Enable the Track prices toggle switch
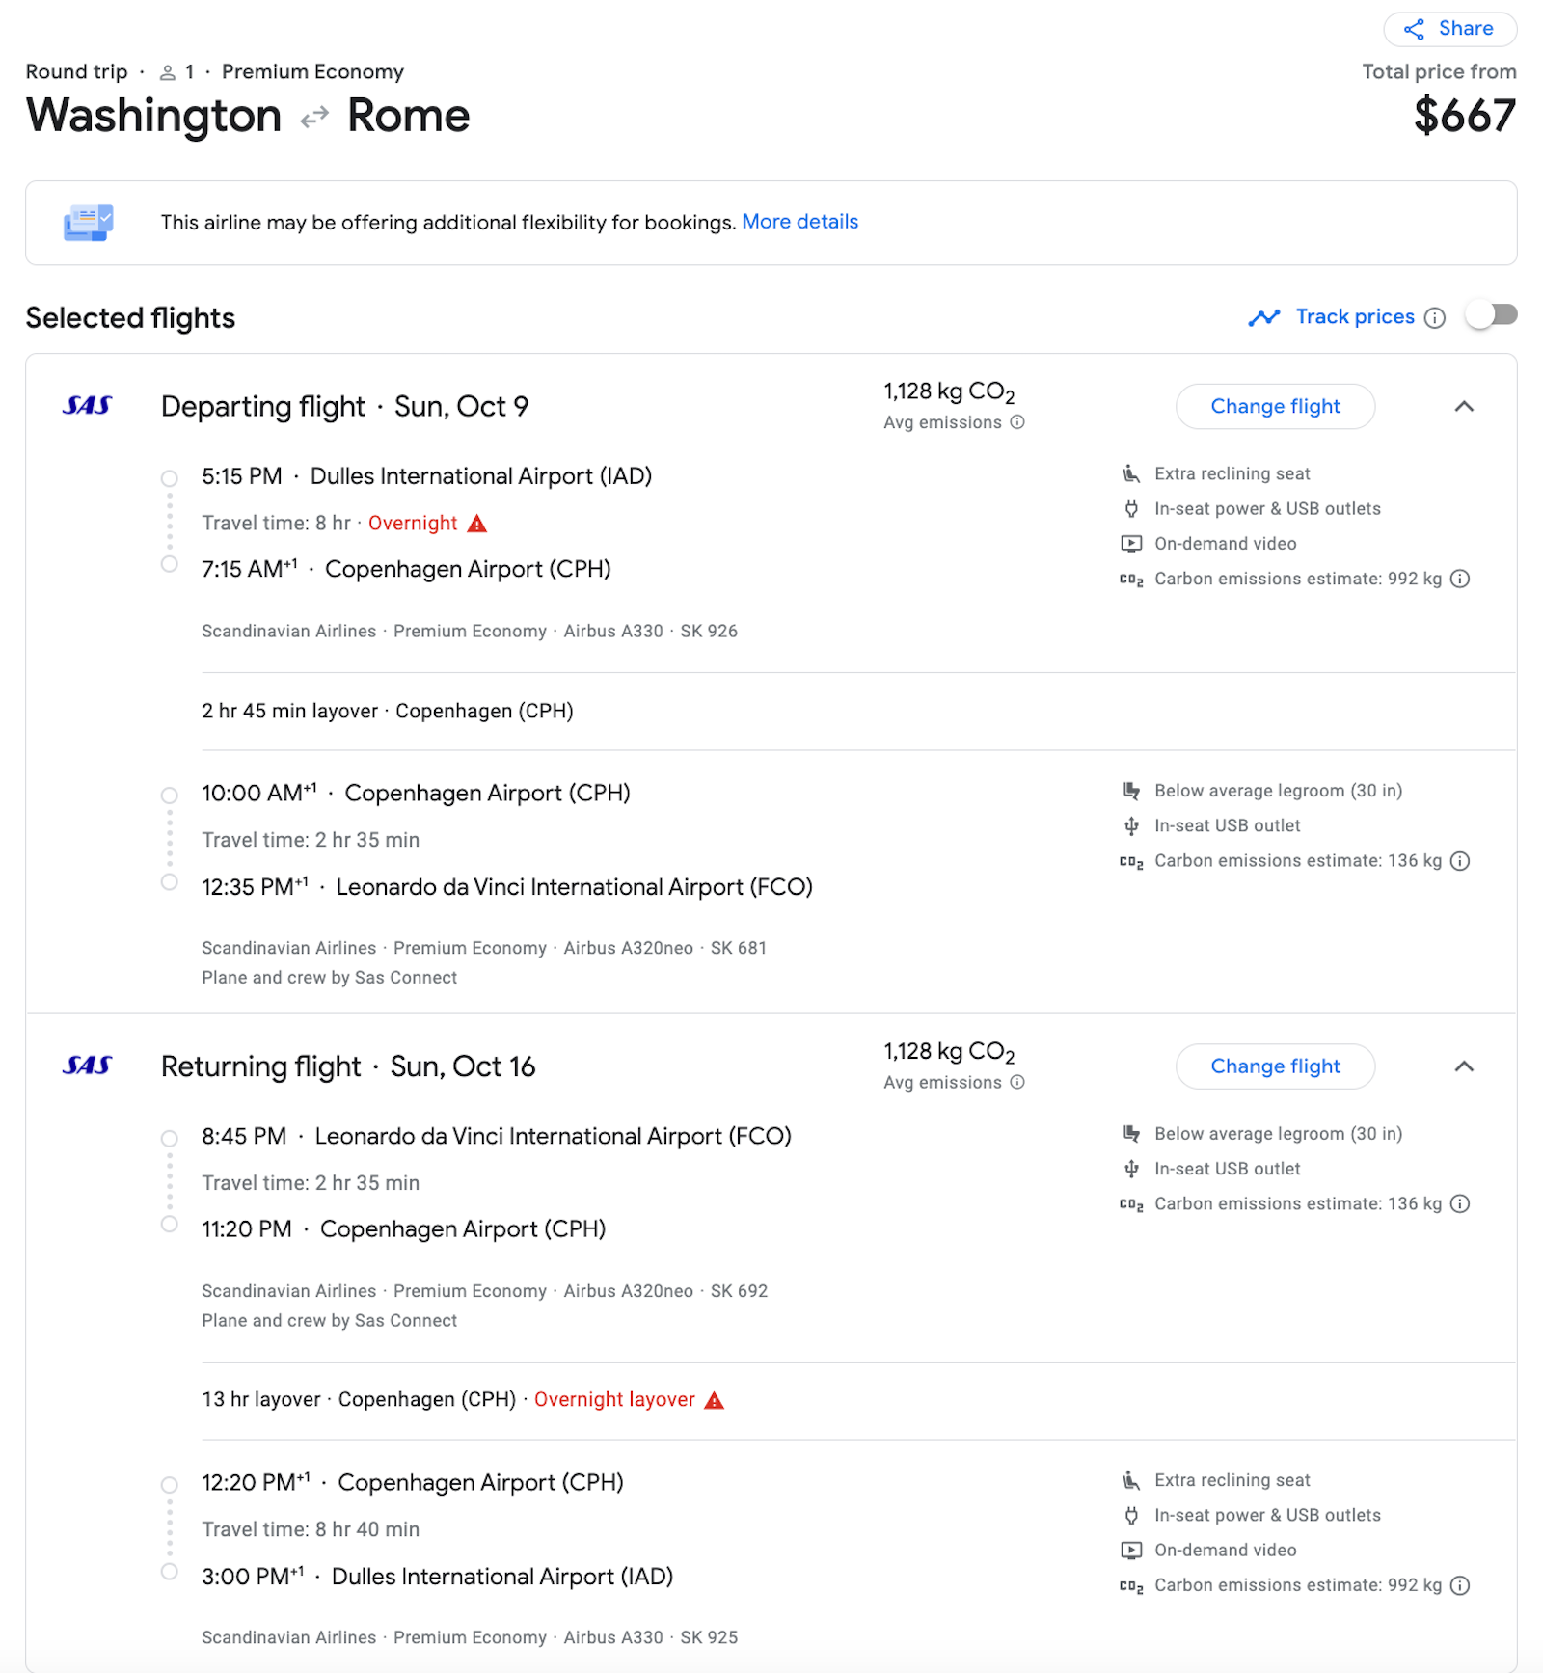Viewport: 1543px width, 1673px height. coord(1493,315)
